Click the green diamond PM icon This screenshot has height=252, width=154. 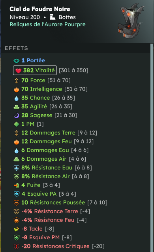pos(17,124)
